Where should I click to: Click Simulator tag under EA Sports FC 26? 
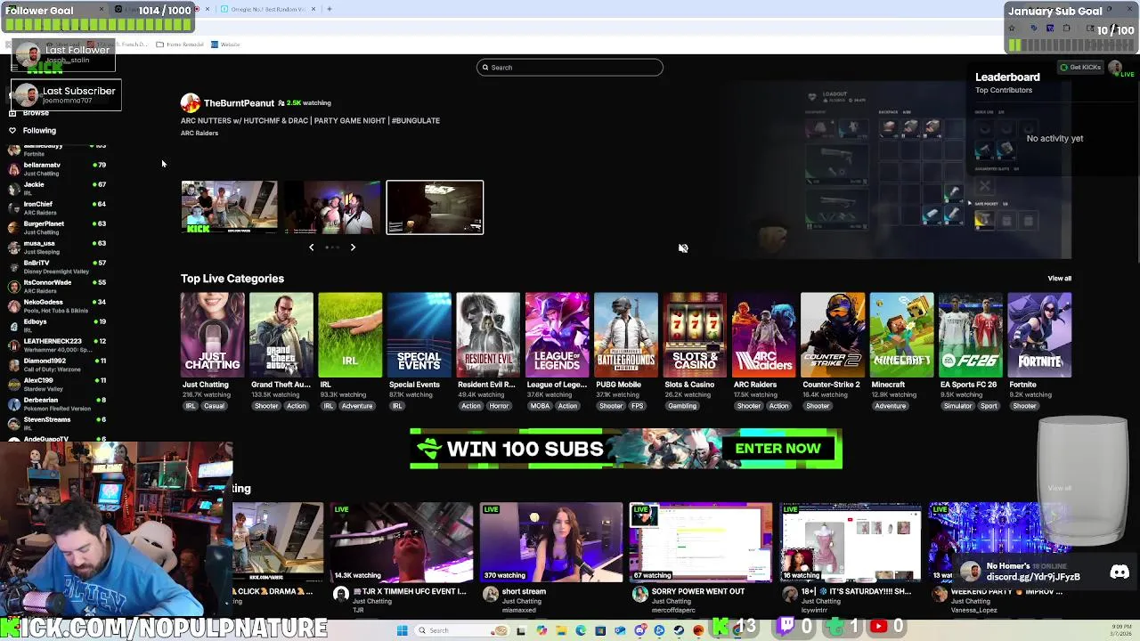(958, 406)
